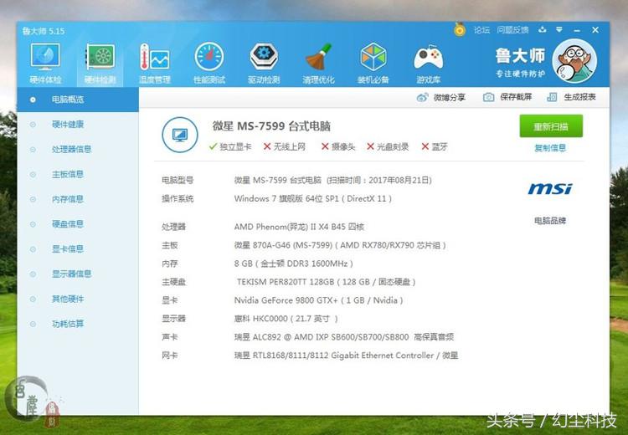Viewport: 628px width, 435px height.
Task: Click the 清理优化 broom cleanup icon
Action: click(x=318, y=64)
